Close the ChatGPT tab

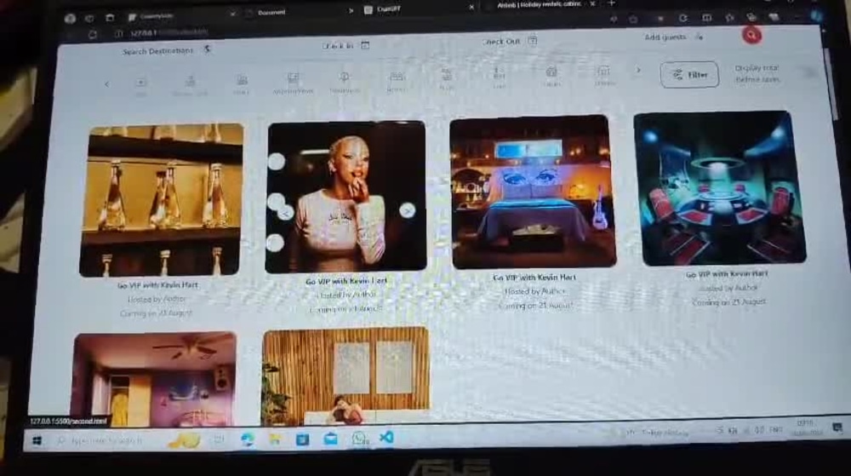point(471,8)
